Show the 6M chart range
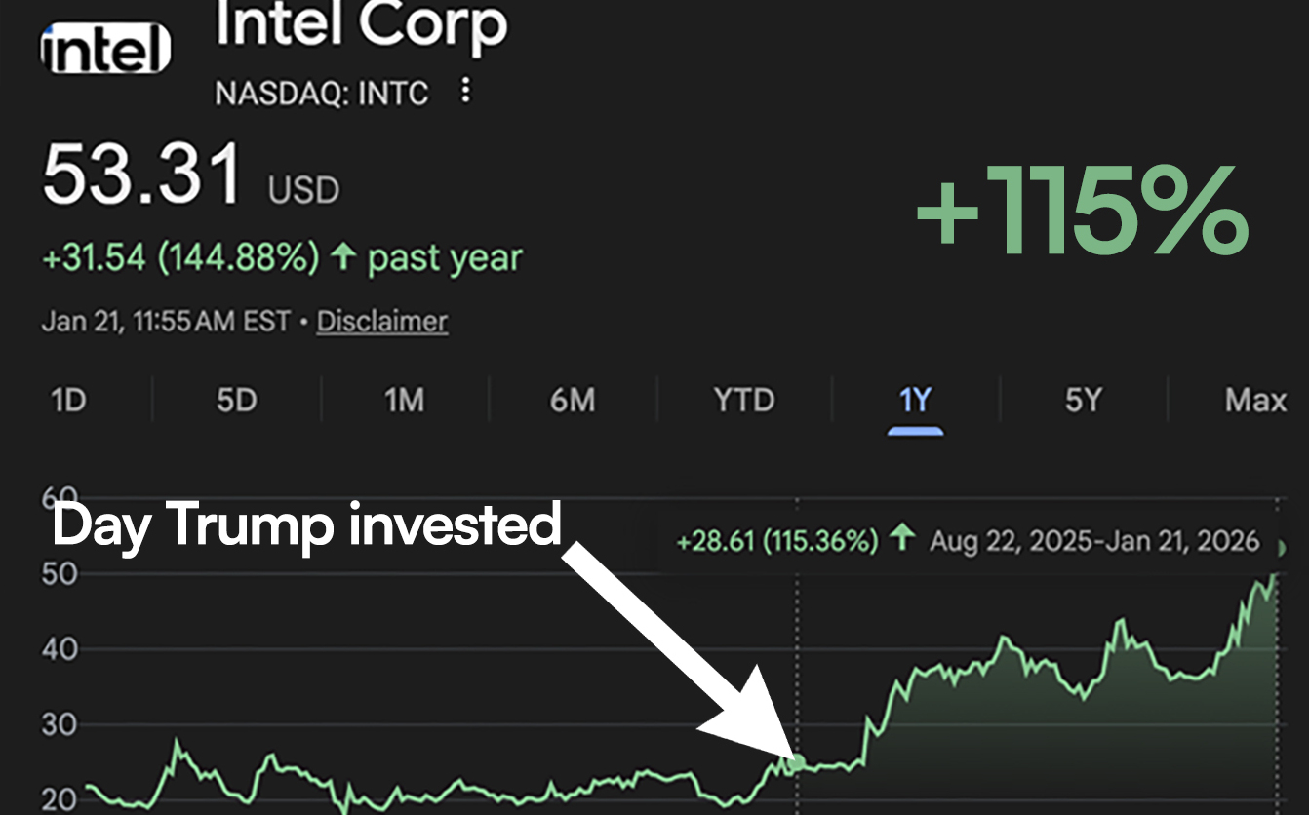This screenshot has width=1309, height=815. point(573,400)
